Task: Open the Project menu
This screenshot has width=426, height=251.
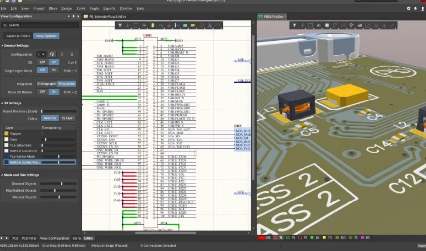Action: click(x=39, y=9)
